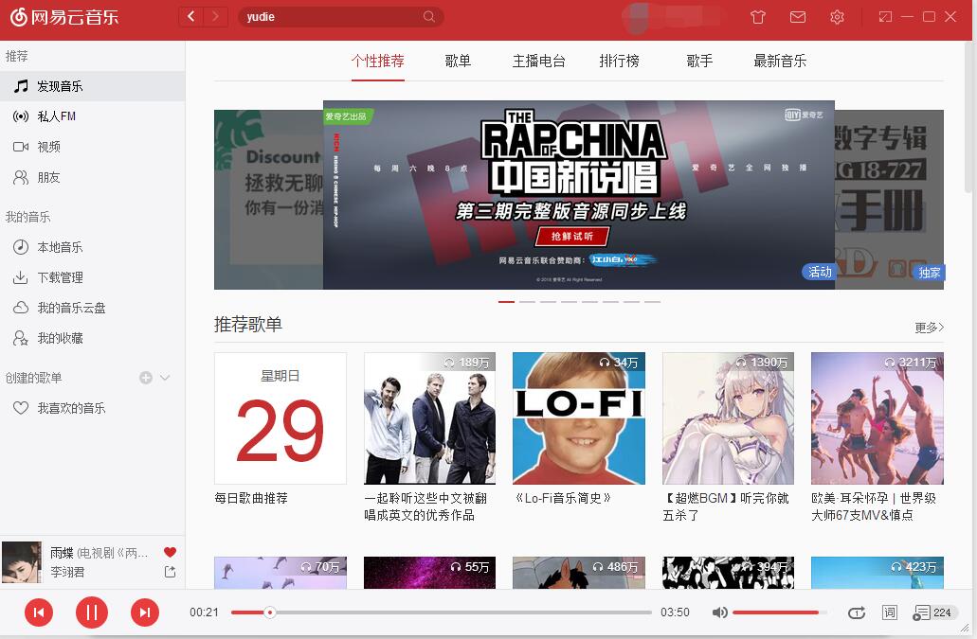Open the playing song title 雨蝶

coord(62,553)
